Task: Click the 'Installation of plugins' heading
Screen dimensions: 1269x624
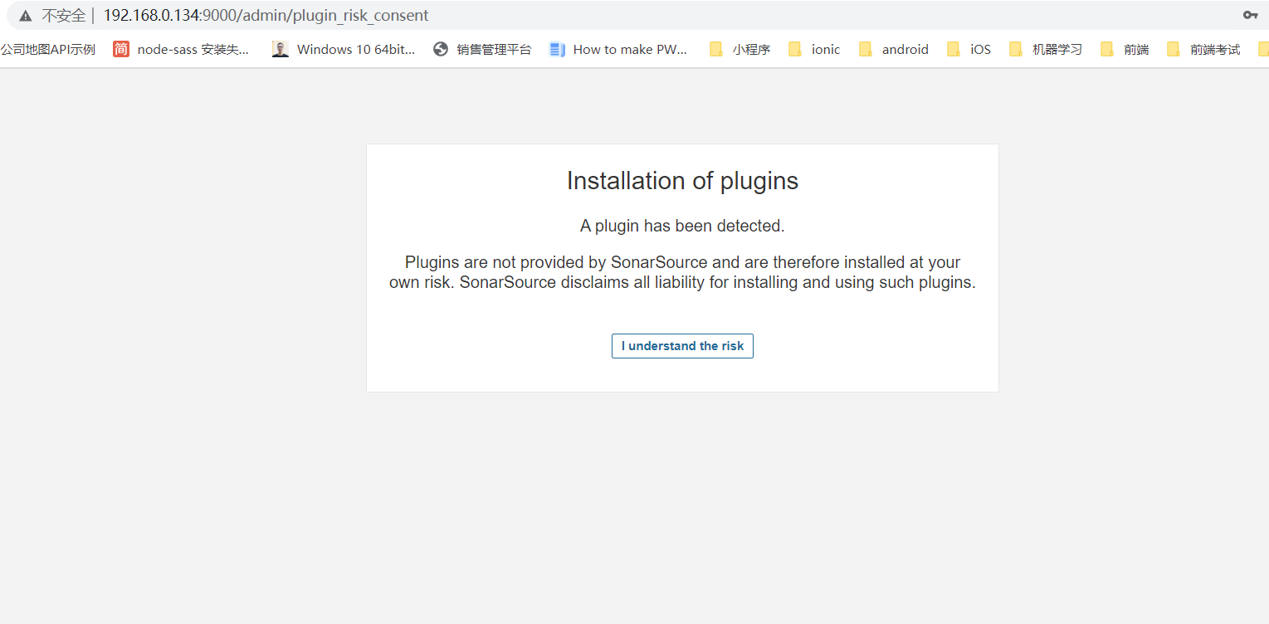Action: [x=682, y=181]
